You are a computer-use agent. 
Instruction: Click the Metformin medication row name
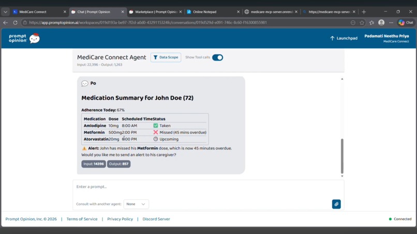tap(94, 132)
